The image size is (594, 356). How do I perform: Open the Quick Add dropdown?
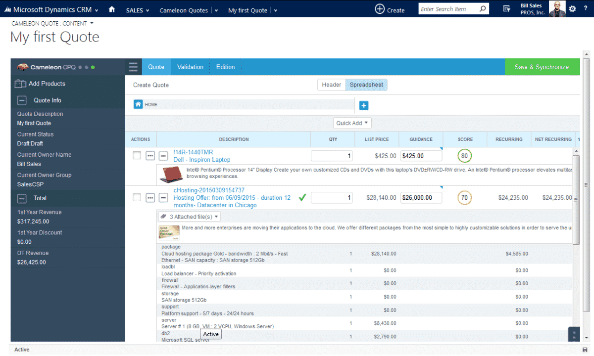(x=352, y=123)
